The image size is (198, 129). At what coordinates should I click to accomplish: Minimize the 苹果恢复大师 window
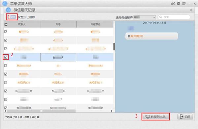189,4
